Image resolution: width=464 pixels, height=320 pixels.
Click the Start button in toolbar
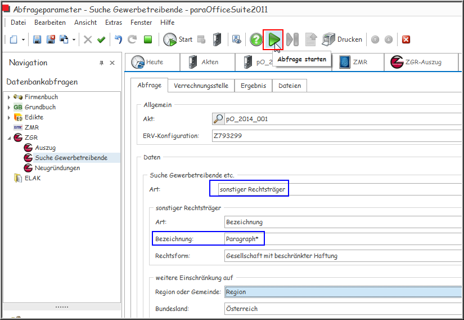pos(178,39)
